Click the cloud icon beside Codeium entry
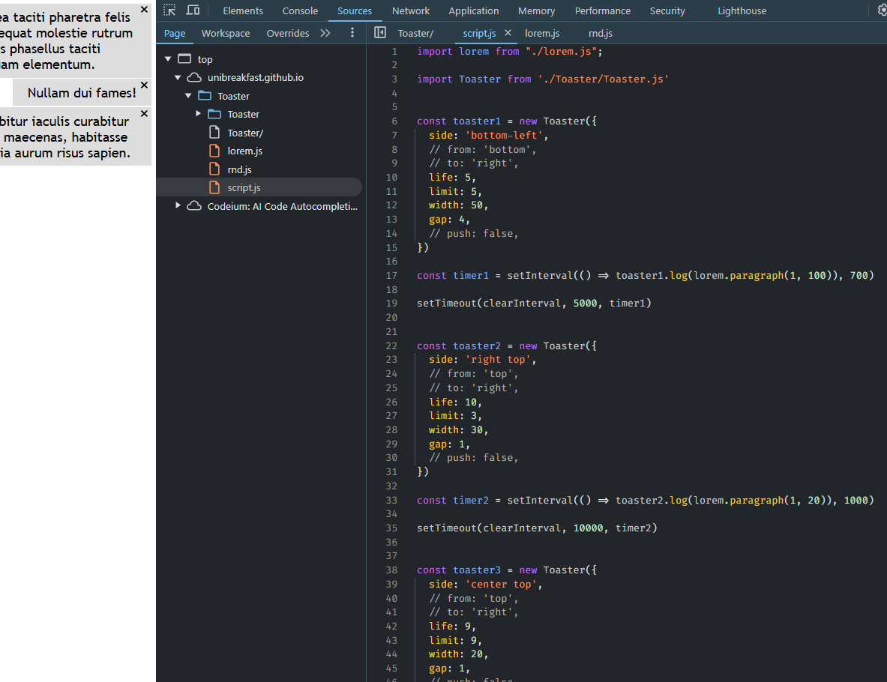The width and height of the screenshot is (887, 682). pyautogui.click(x=194, y=206)
